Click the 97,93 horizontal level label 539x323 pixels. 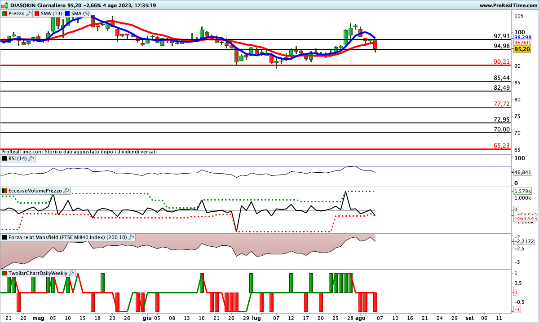click(502, 36)
